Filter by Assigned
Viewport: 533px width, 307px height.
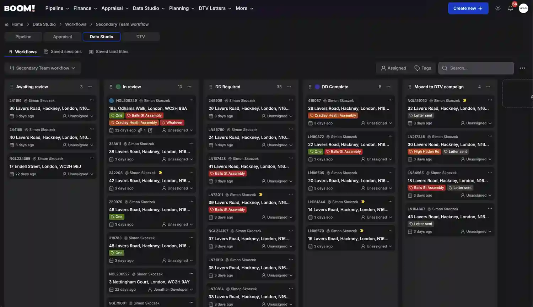pyautogui.click(x=393, y=68)
